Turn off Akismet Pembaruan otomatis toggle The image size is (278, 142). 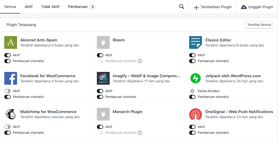point(7,61)
